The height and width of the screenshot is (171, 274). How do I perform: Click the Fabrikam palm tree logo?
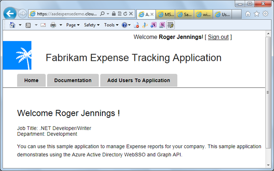17,55
